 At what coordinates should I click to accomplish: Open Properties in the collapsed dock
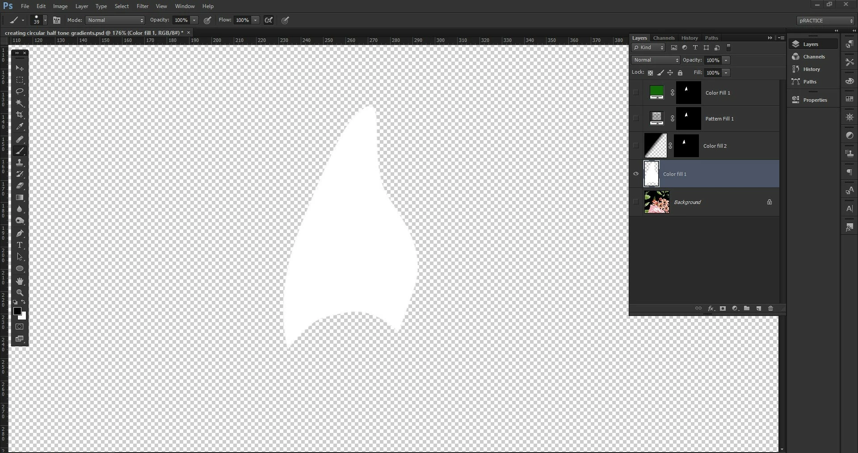coord(813,100)
